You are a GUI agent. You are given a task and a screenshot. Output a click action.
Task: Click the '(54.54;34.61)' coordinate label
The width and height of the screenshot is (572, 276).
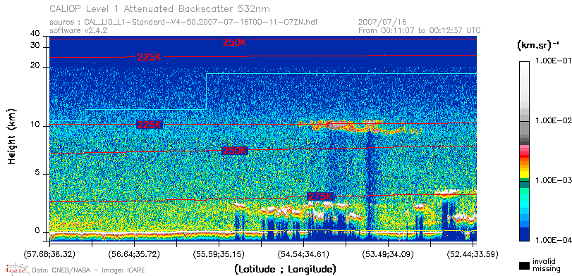point(303,254)
